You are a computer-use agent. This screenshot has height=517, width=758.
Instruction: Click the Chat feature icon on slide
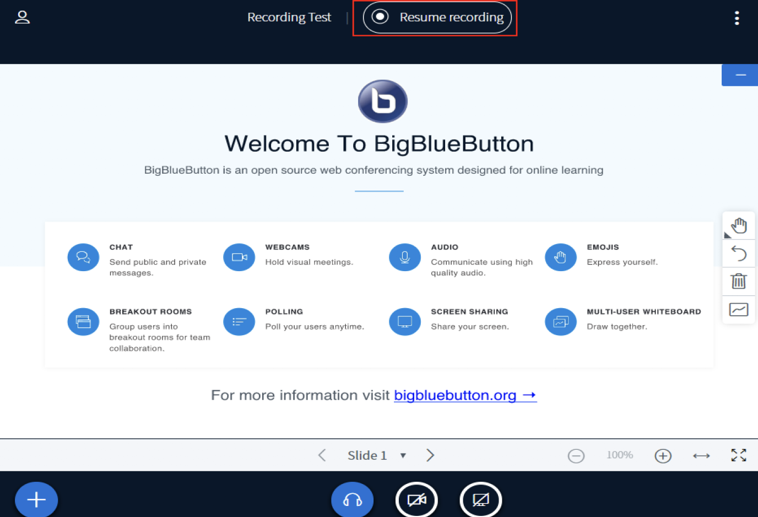tap(83, 257)
